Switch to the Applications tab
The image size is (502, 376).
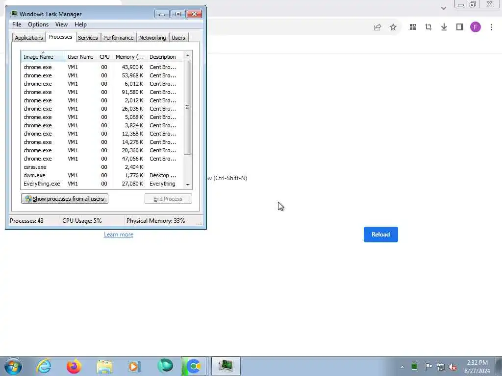(x=29, y=38)
